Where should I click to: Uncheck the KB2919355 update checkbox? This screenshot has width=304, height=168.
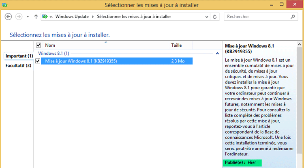click(x=38, y=61)
